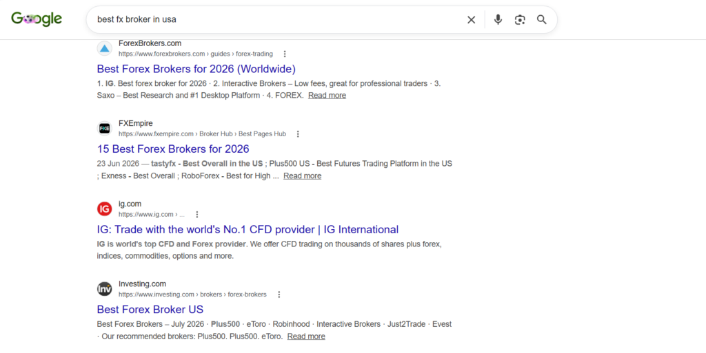The width and height of the screenshot is (706, 353).
Task: Click the 'FXEmpire' site name
Action: (136, 123)
